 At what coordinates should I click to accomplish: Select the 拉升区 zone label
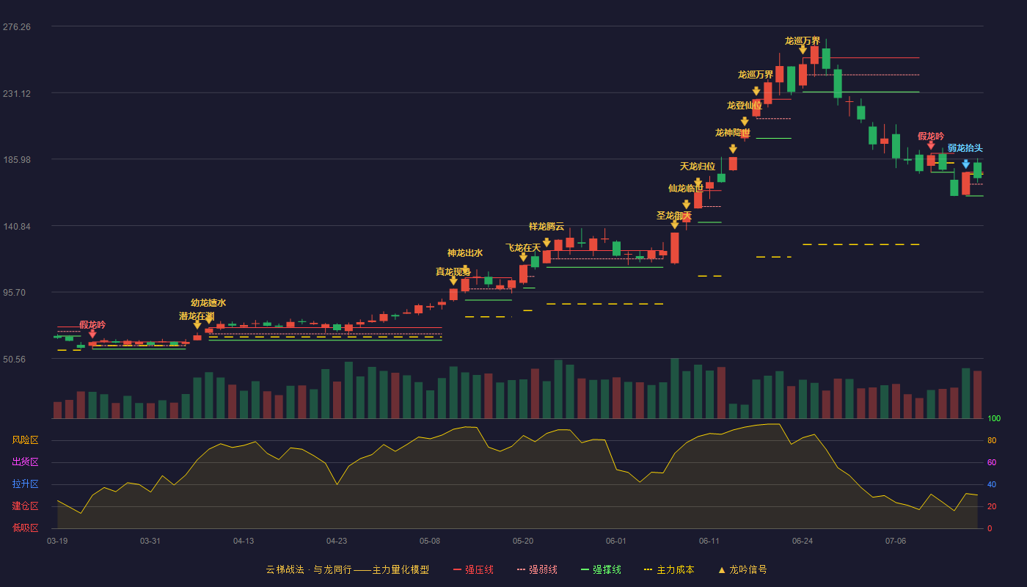pos(25,484)
